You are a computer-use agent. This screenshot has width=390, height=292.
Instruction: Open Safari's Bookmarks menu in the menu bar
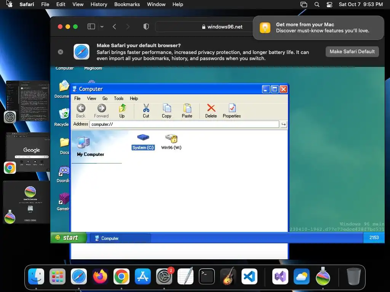coord(127,5)
